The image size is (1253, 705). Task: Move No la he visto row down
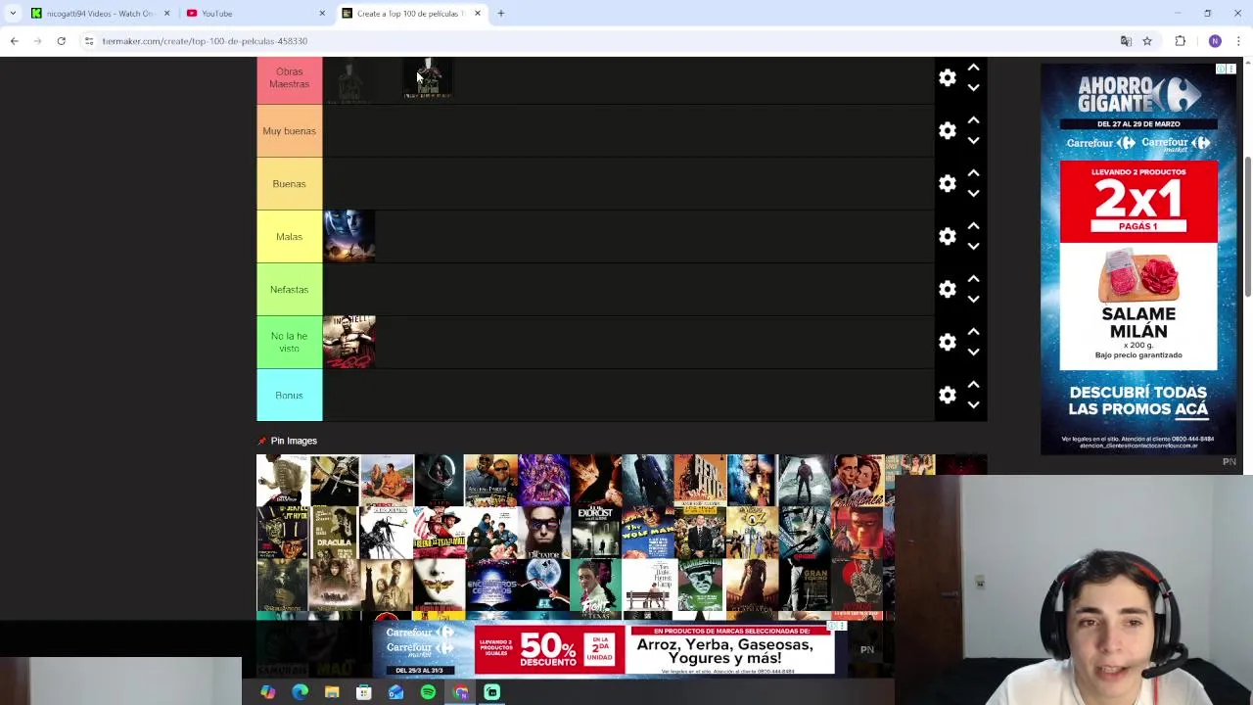(973, 352)
